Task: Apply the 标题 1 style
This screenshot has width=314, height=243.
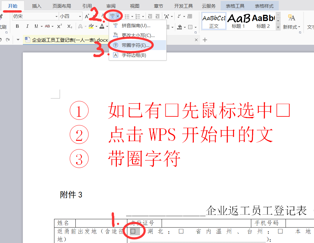Action: click(x=238, y=21)
